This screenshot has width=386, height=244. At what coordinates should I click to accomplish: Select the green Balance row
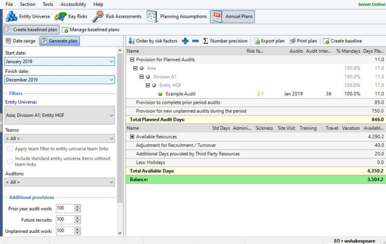tap(256, 179)
